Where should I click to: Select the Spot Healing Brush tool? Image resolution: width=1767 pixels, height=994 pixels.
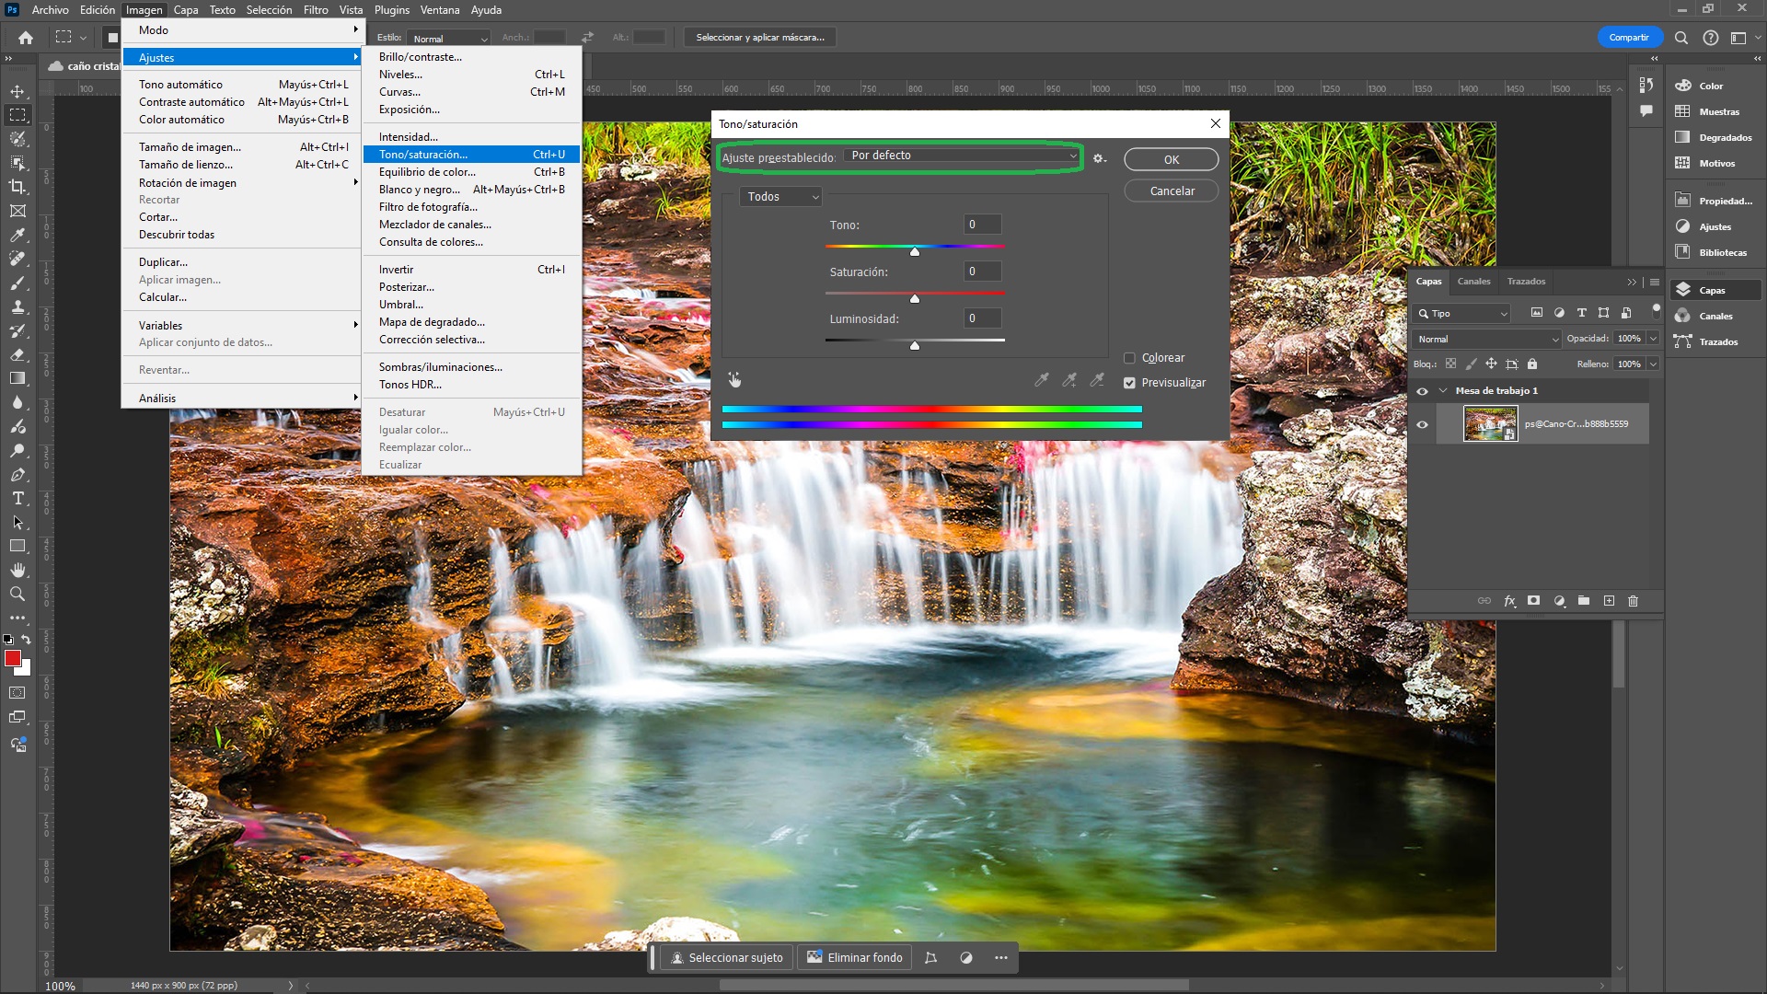click(17, 259)
